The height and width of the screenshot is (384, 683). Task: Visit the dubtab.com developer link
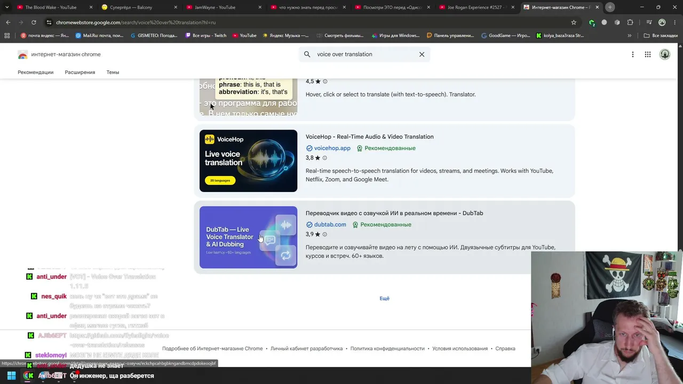pos(330,225)
